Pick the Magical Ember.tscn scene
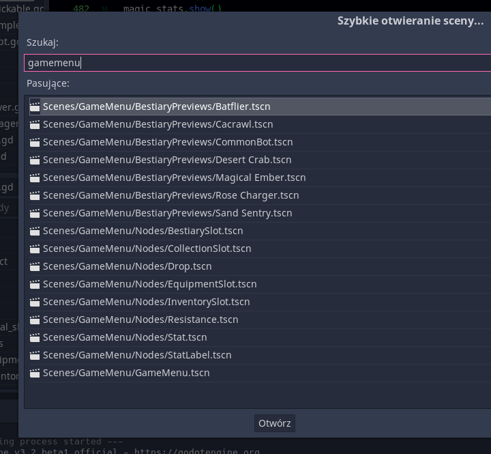491x454 pixels. [260, 178]
